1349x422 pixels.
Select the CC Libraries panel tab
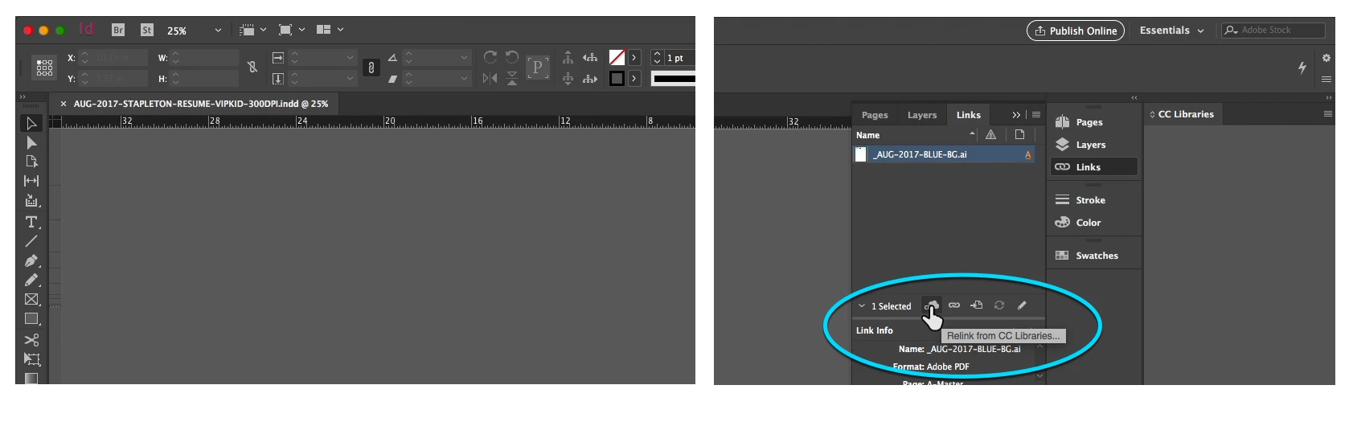pyautogui.click(x=1182, y=114)
